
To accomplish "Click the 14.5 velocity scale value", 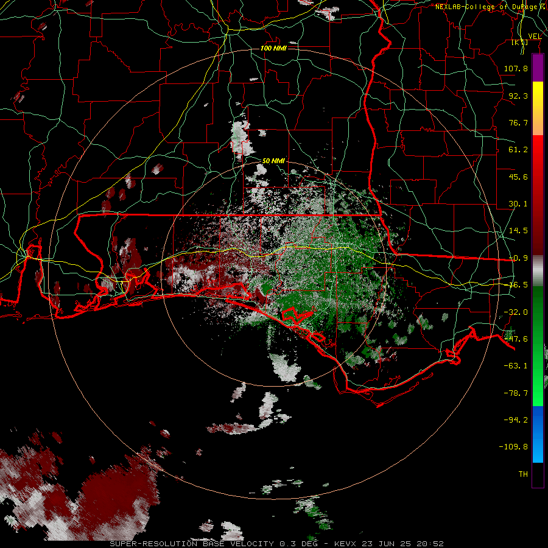I will (518, 231).
